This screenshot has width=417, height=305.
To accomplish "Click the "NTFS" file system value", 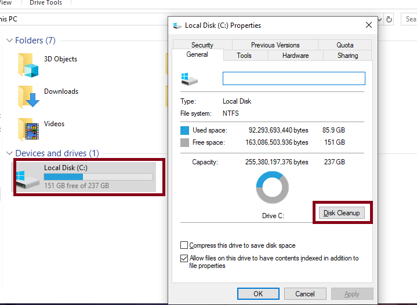I will (231, 113).
